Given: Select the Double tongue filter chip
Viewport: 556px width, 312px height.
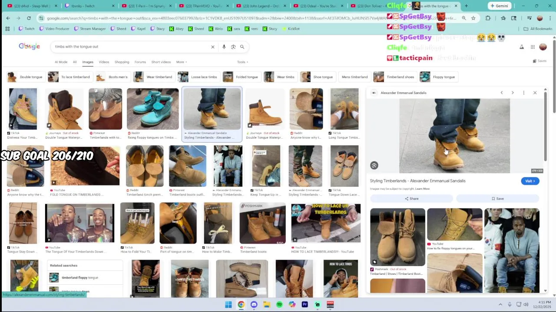Looking at the screenshot, I should (x=26, y=77).
